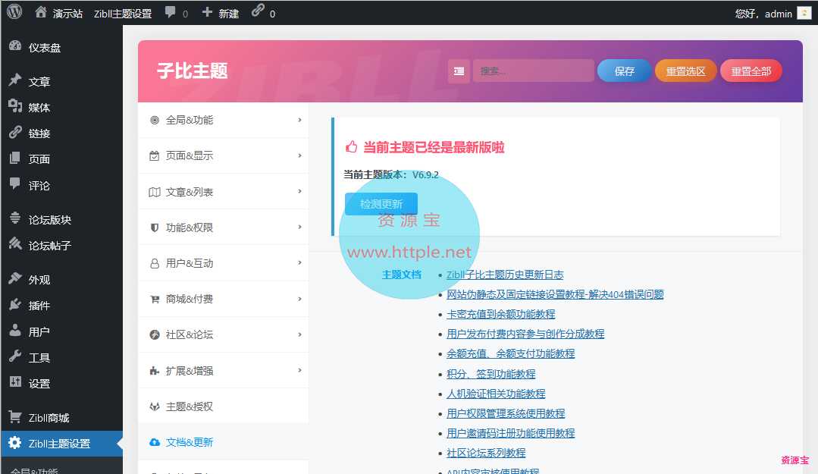Open 余额充值、余额支付功能教程 link
Viewport: 818px width, 474px height.
[x=511, y=354]
